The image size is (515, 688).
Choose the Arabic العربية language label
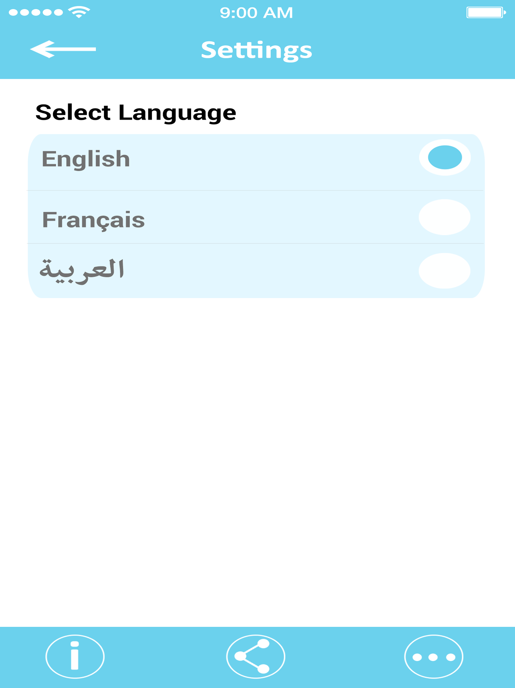(82, 271)
